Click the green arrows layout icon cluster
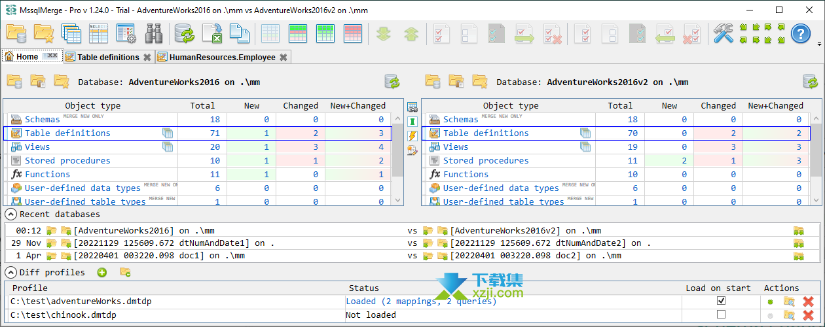Image resolution: width=825 pixels, height=327 pixels. [762, 33]
